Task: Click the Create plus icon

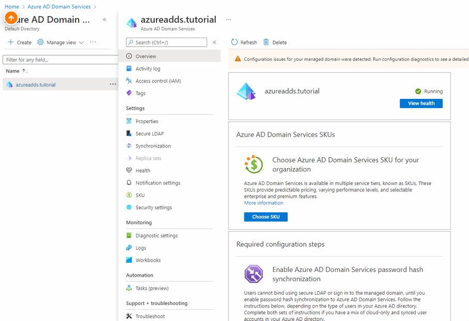Action: (x=10, y=42)
